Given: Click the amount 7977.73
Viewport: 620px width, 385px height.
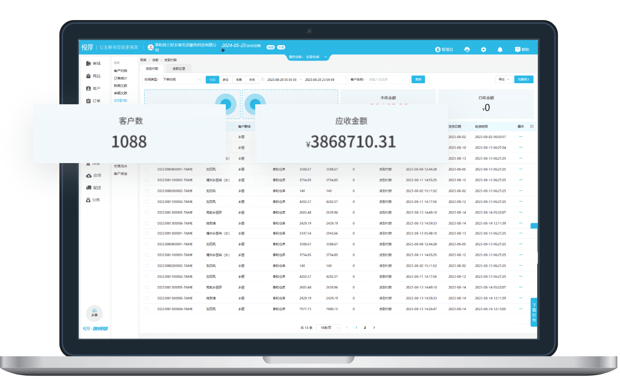Looking at the screenshot, I should [x=305, y=309].
